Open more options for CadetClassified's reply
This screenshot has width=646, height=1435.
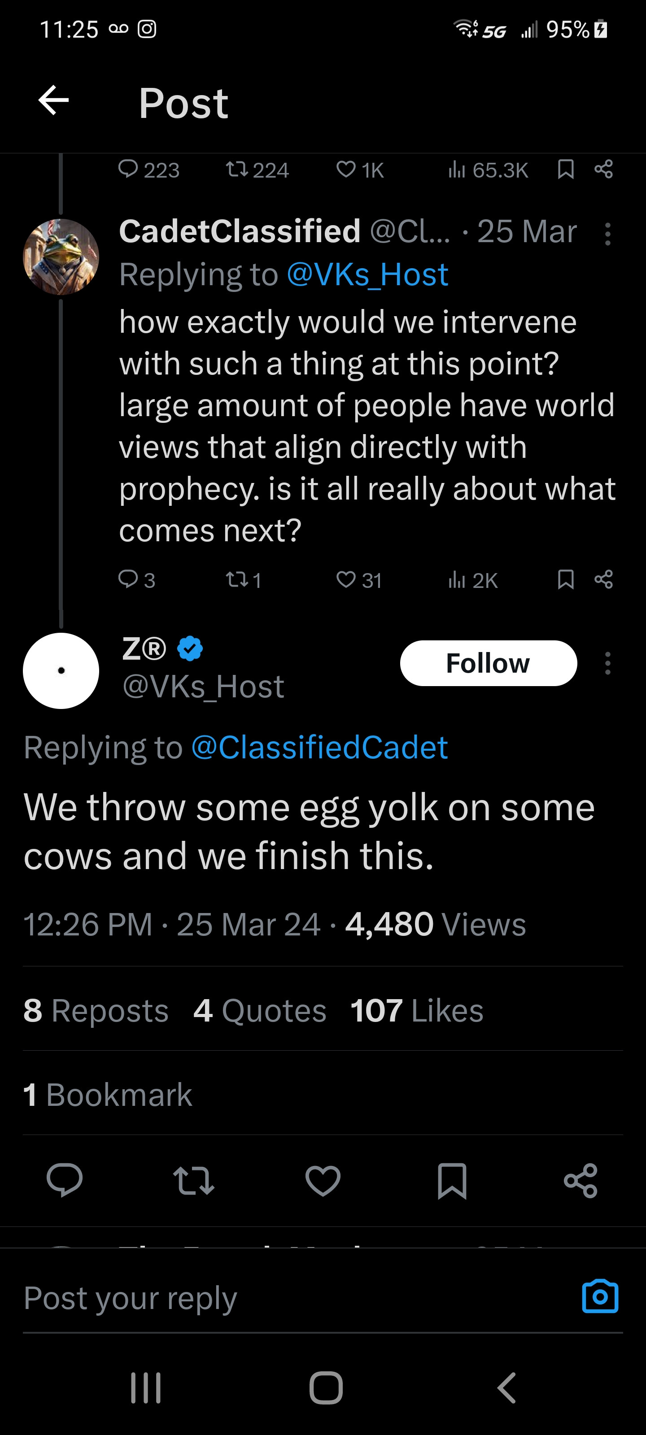click(x=607, y=234)
